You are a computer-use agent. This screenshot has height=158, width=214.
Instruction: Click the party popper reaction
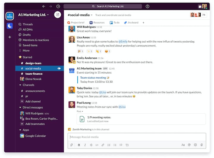pyautogui.click(x=80, y=51)
